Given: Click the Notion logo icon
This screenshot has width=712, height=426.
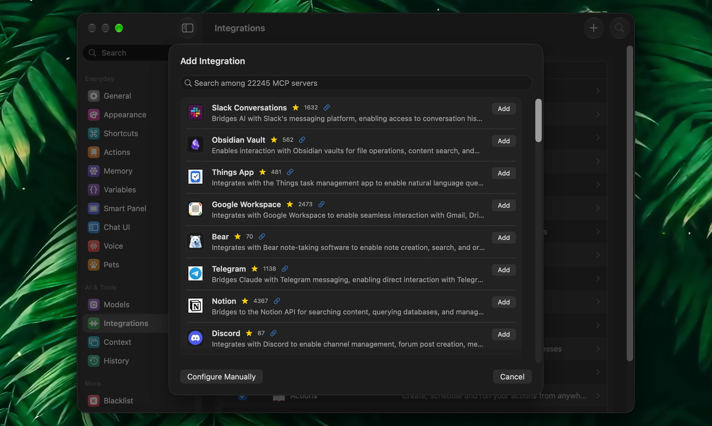Looking at the screenshot, I should (195, 306).
